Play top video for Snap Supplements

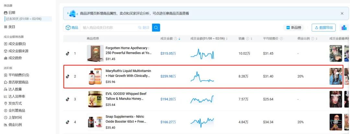(336, 122)
